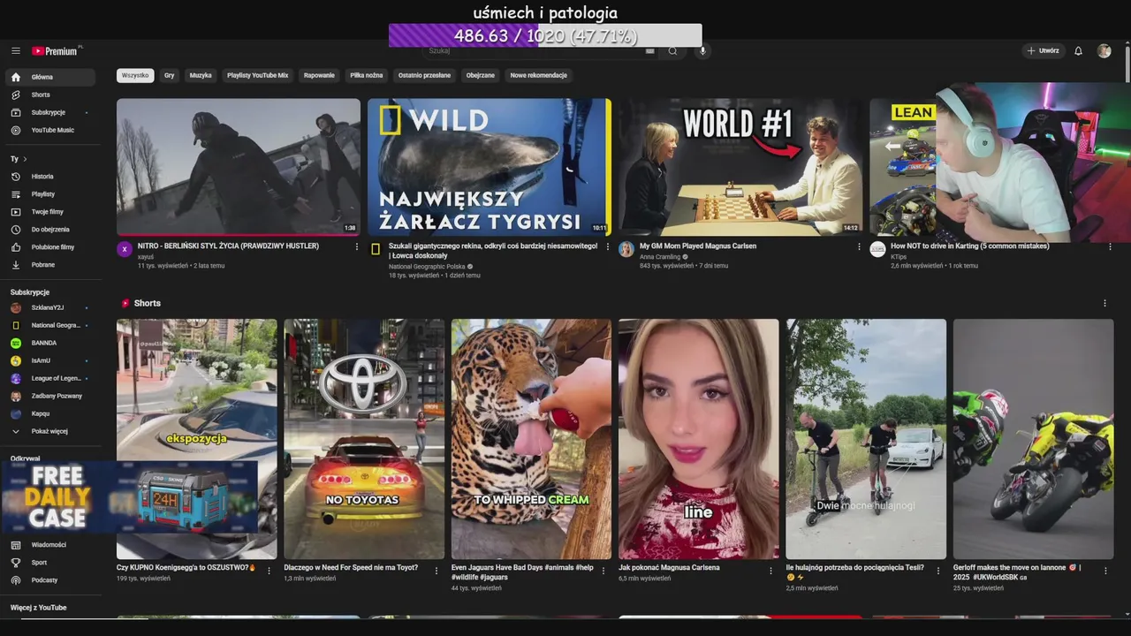Select the Gry filter chip
The width and height of the screenshot is (1131, 636).
click(169, 76)
